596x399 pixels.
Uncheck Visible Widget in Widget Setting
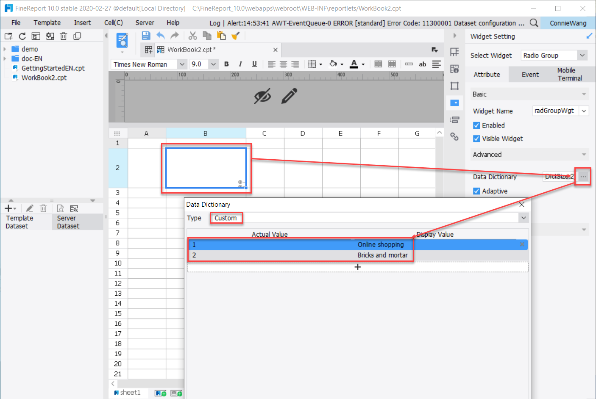click(x=476, y=139)
